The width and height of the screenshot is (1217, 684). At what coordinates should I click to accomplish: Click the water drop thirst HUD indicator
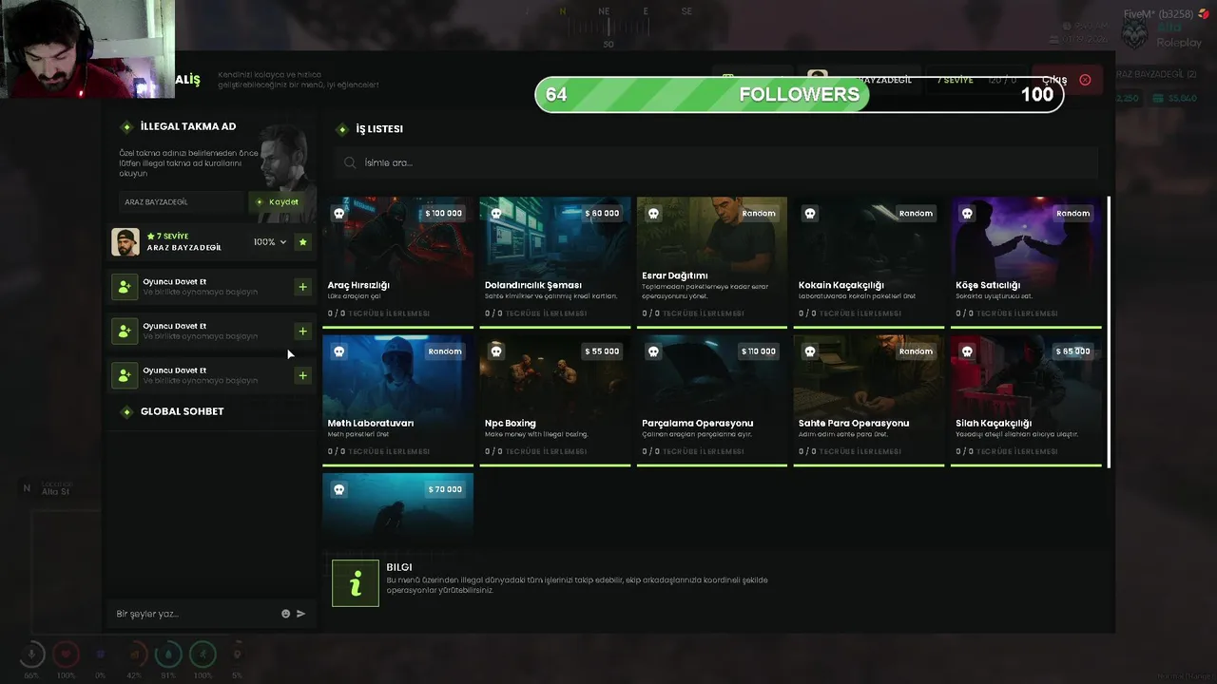pos(168,654)
